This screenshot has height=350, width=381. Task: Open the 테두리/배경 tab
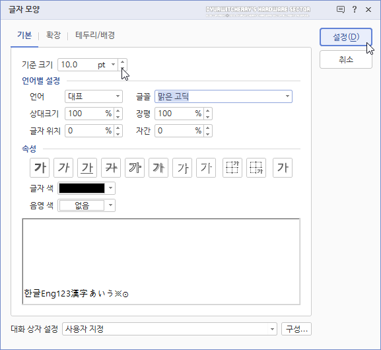pyautogui.click(x=95, y=36)
